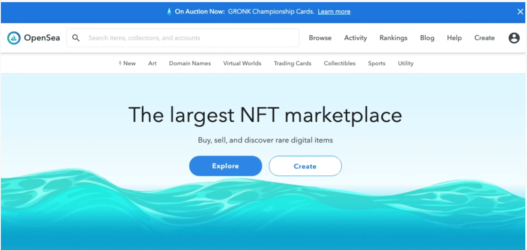Click the OpenSea brand name
This screenshot has width=527, height=250.
click(x=42, y=38)
